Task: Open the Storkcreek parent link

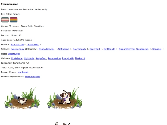Action: pos(33,44)
